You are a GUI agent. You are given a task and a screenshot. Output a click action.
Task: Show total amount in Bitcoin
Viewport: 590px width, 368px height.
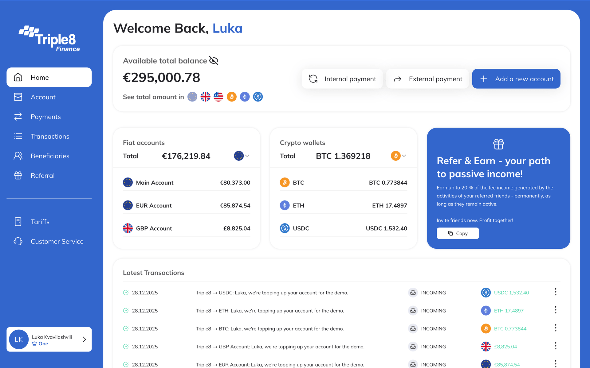click(232, 97)
